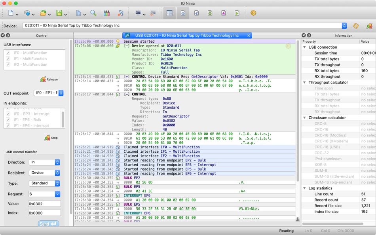Collapse the Checksum calculator group
The width and height of the screenshot is (376, 235).
[304, 118]
